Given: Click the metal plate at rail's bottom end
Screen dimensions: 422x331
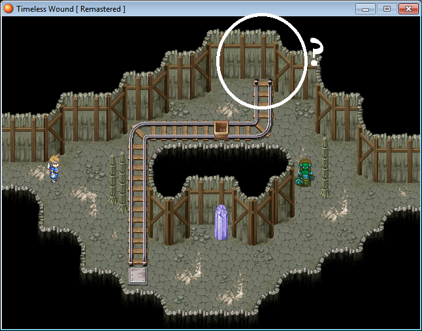Looking at the screenshot, I should point(138,275).
